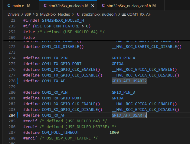This screenshot has width=190, height=144.
Task: Click GPIOA value on line 281
Action: pyautogui.click(x=117, y=98)
